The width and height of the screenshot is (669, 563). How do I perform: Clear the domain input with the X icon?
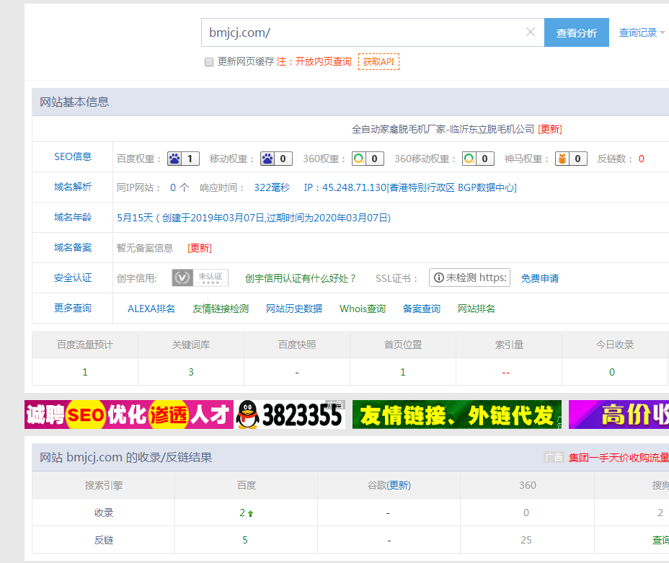531,32
